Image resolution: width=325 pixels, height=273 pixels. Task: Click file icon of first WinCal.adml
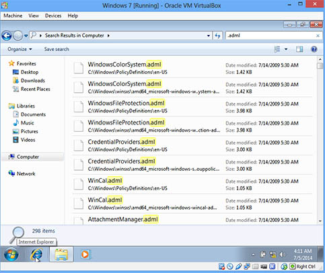tap(79, 184)
